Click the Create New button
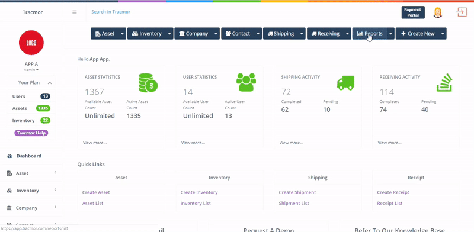 point(418,34)
